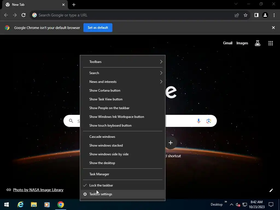The image size is (280, 210).
Task: Click Set as default button
Action: pyautogui.click(x=98, y=28)
